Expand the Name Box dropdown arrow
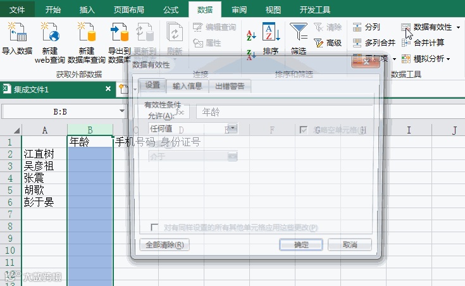The height and width of the screenshot is (286, 465). (122, 111)
